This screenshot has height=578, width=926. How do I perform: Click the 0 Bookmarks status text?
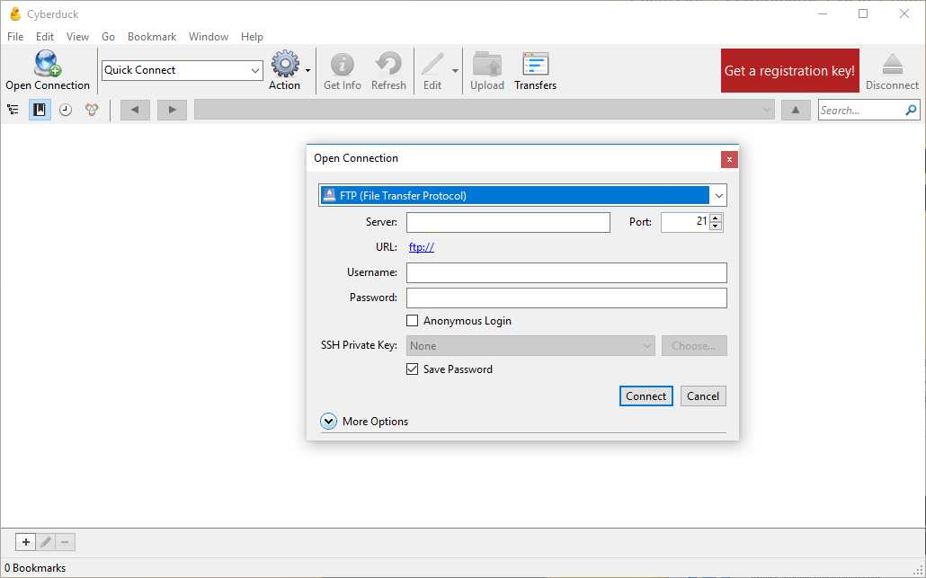point(35,568)
